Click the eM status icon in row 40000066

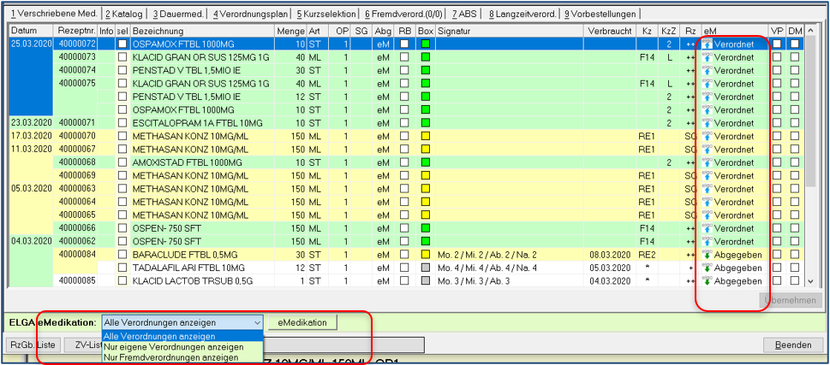[x=707, y=229]
